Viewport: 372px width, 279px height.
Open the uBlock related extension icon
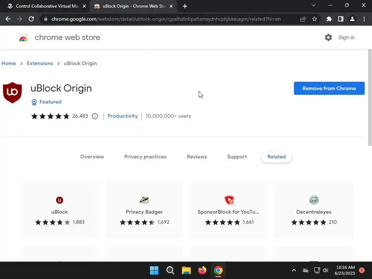pos(60,200)
